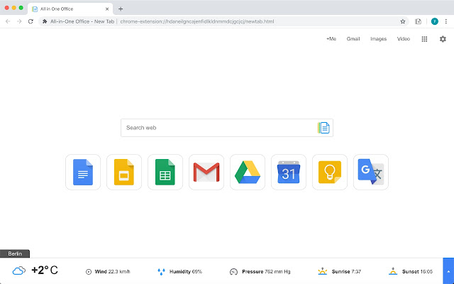454x284 pixels.
Task: Click the Sunset 16:05 text
Action: tap(417, 272)
